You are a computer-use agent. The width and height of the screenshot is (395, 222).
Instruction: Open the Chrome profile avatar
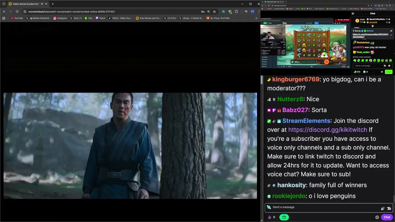tap(252, 12)
